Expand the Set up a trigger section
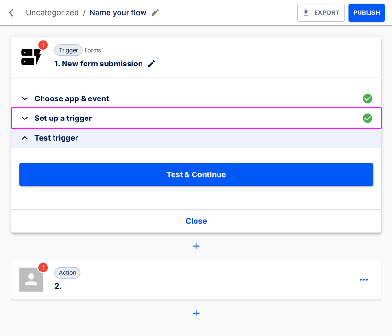The width and height of the screenshot is (392, 336). (x=196, y=118)
